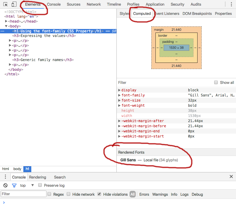Image resolution: width=236 pixels, height=207 pixels.
Task: Filter console by Info level
Action: [x=174, y=194]
